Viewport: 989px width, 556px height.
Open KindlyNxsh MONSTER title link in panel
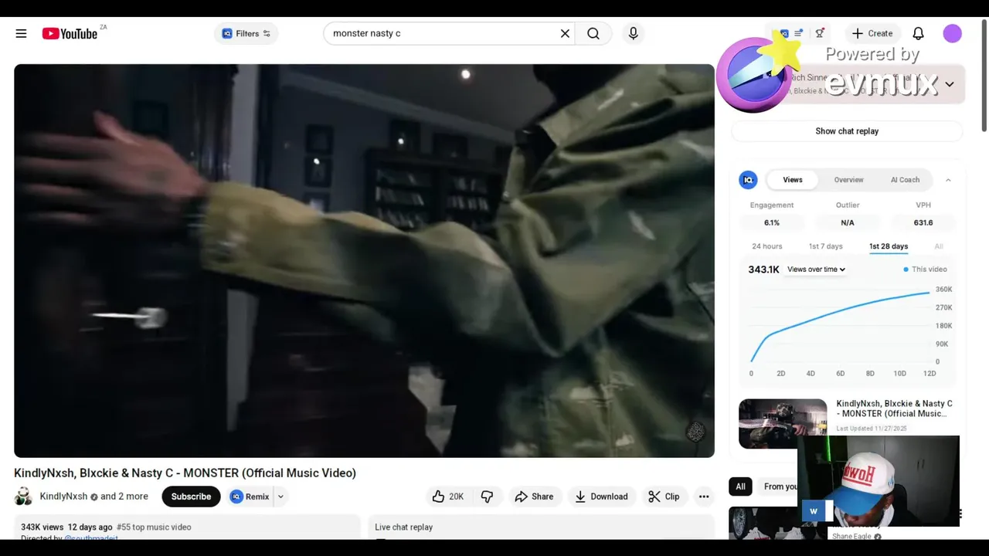894,409
